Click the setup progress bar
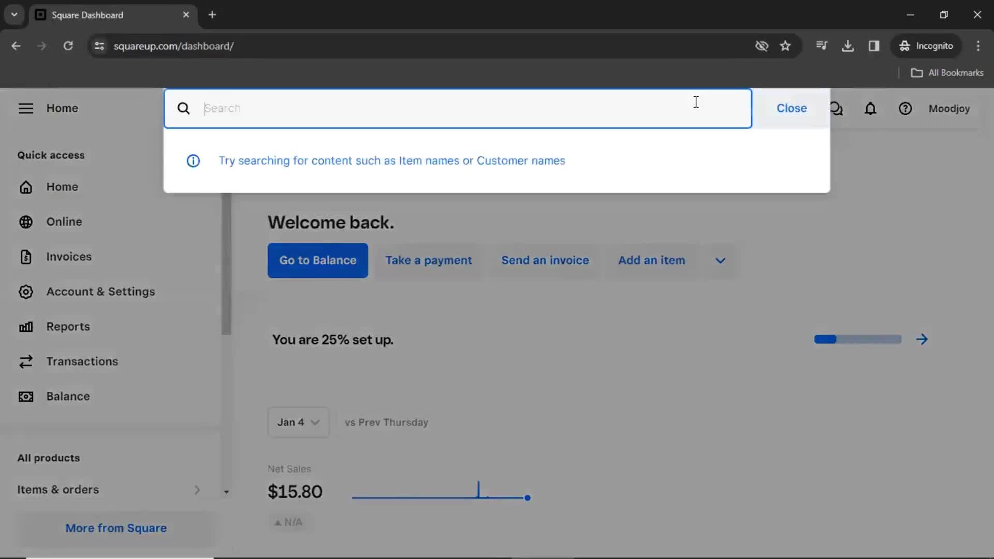The height and width of the screenshot is (559, 994). point(858,340)
